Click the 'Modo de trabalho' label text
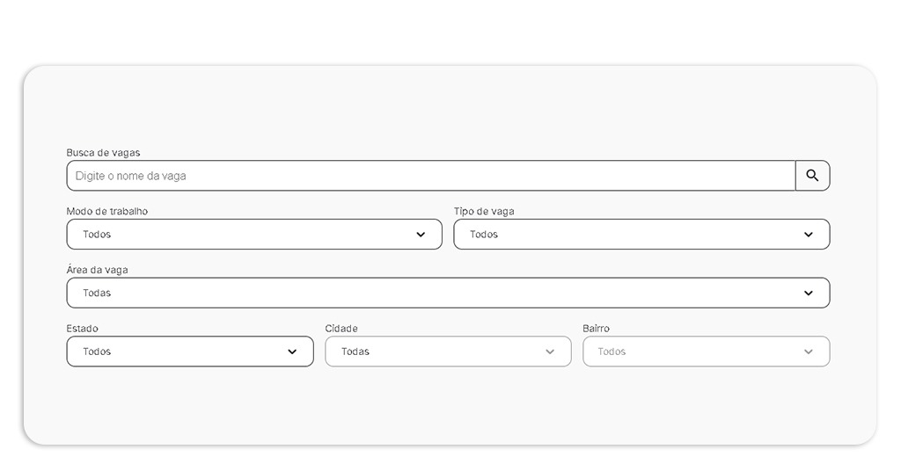901x471 pixels. [x=107, y=212]
